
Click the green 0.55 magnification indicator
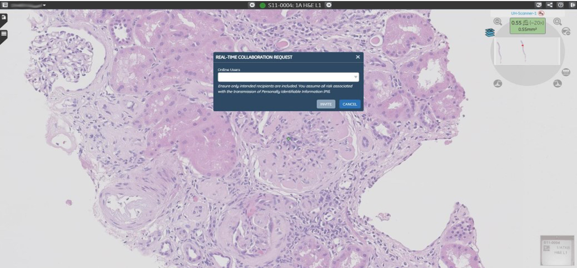pos(528,26)
